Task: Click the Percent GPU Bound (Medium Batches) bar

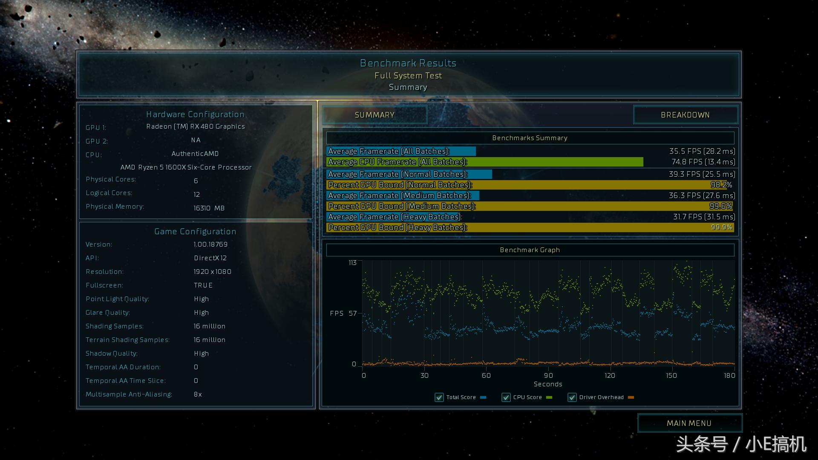Action: point(530,206)
